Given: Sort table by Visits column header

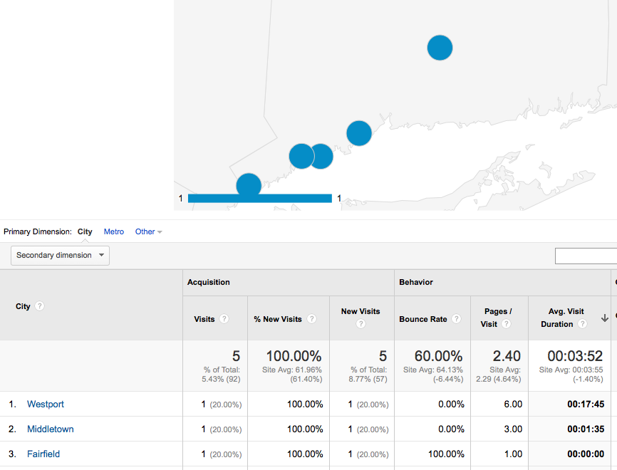Looking at the screenshot, I should [x=204, y=319].
